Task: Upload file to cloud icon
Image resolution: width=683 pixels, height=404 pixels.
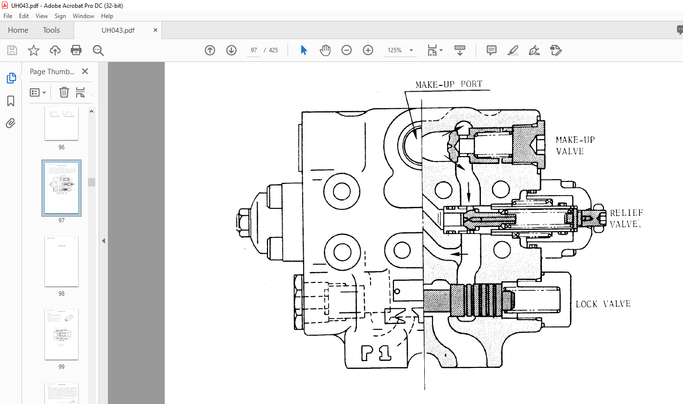Action: (x=55, y=50)
